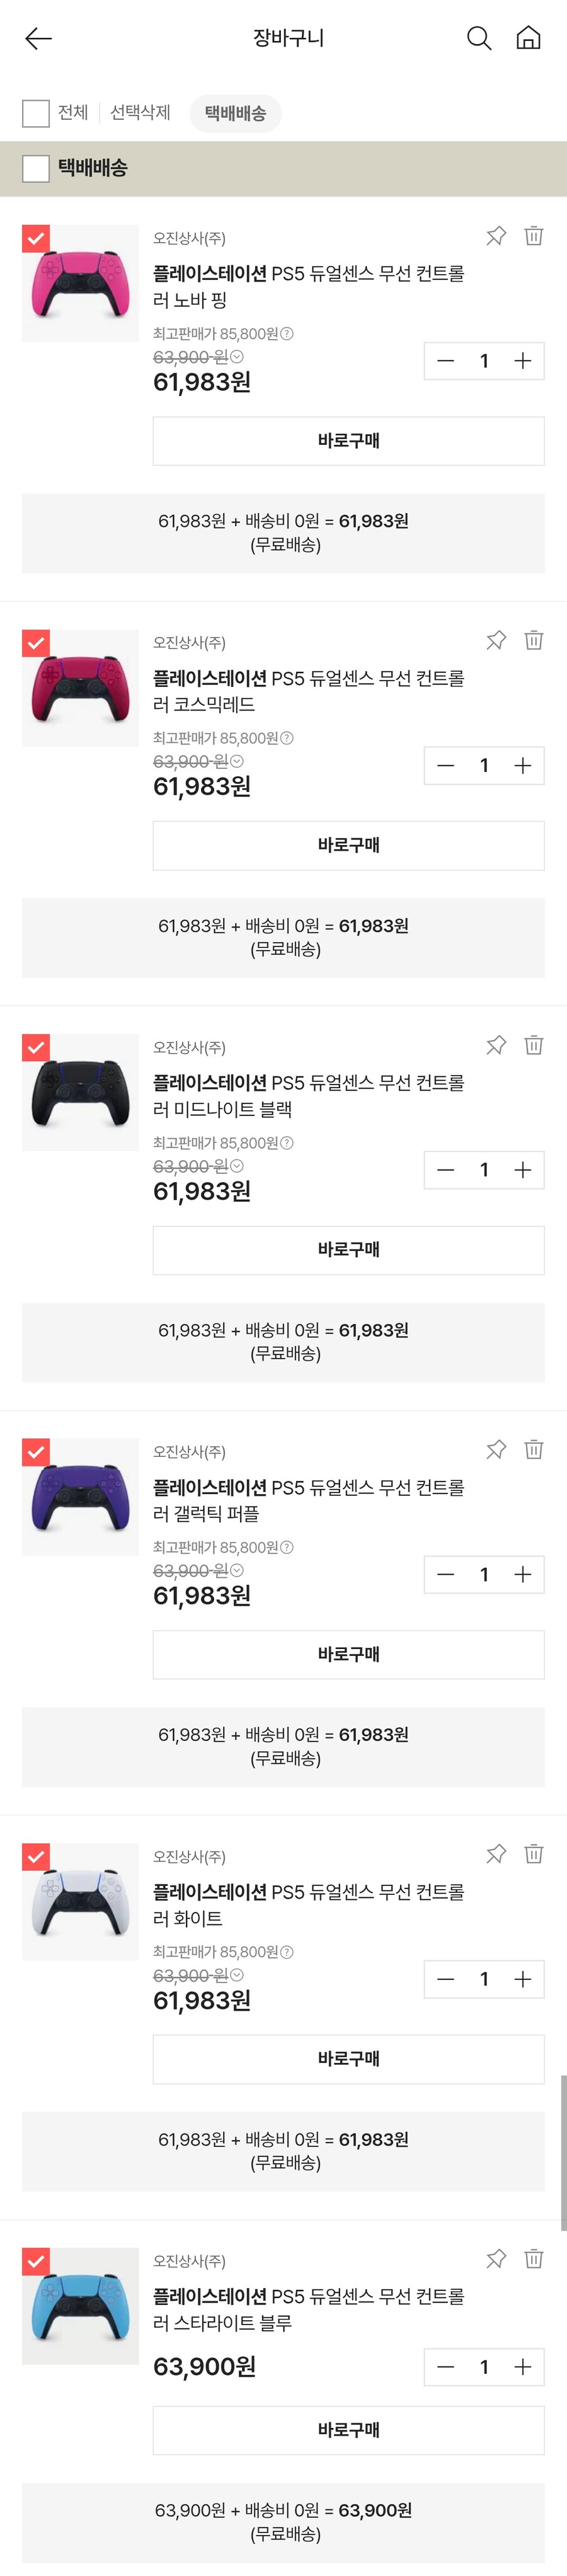
Task: Increase quantity of the 갤럭틱 퍼플 controller
Action: click(522, 1574)
